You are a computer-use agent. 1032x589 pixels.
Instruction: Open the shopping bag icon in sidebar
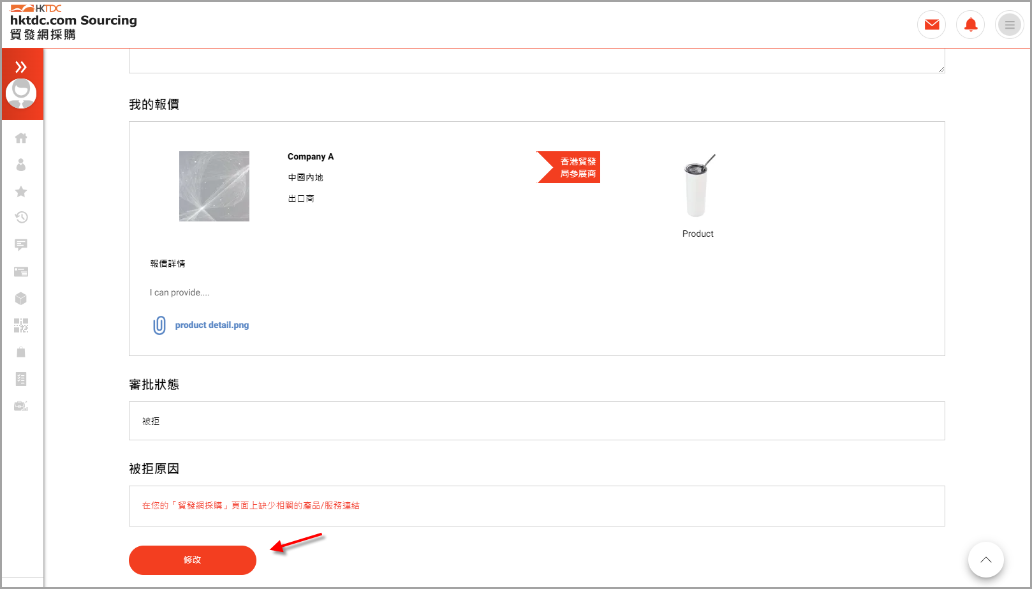pyautogui.click(x=21, y=352)
